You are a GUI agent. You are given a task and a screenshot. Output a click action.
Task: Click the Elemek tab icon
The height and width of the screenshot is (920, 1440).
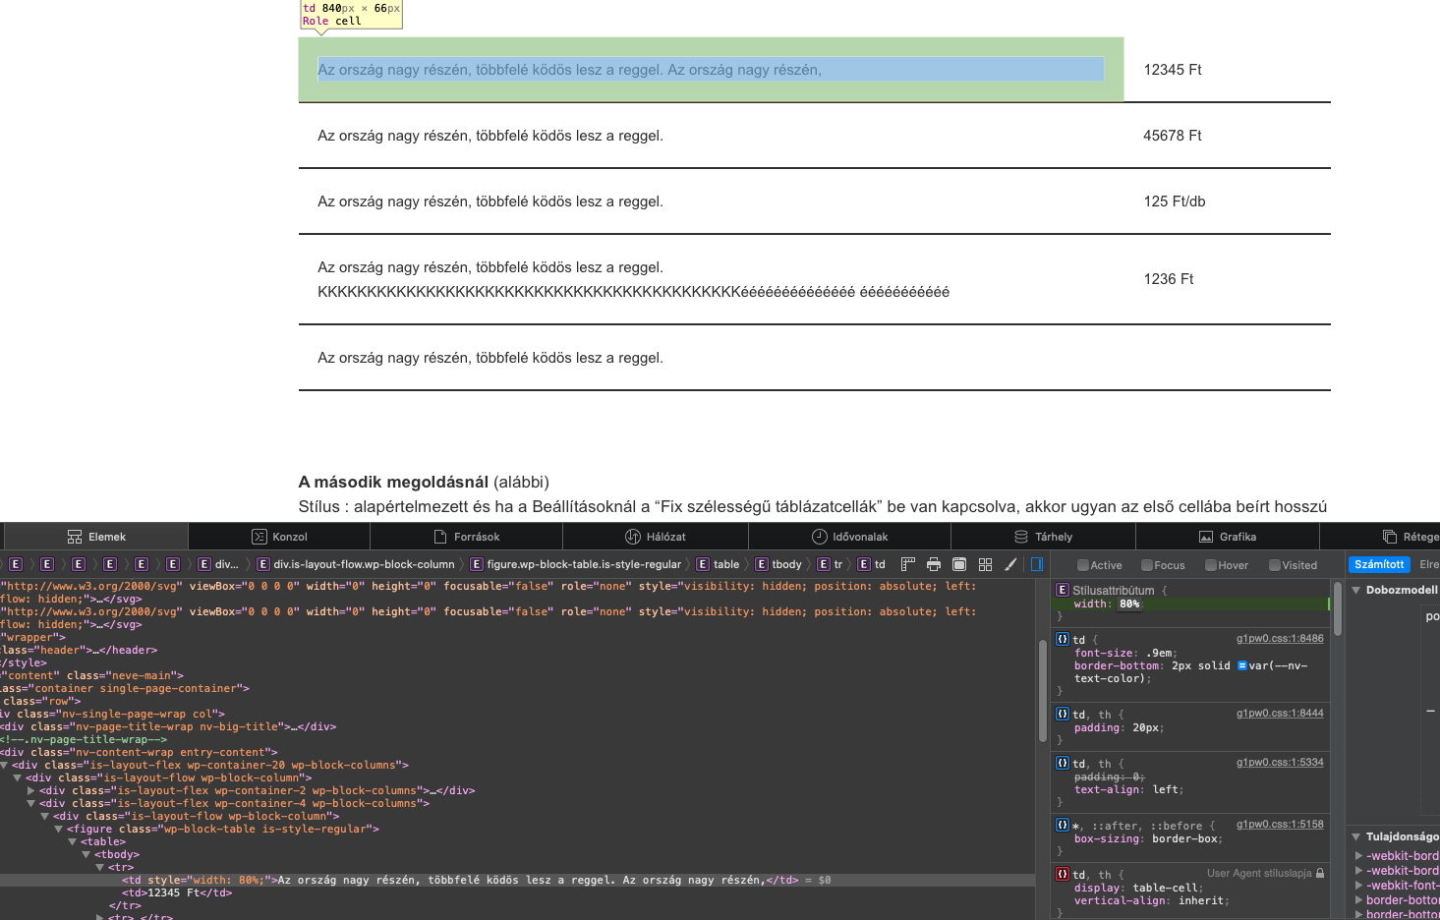coord(75,537)
